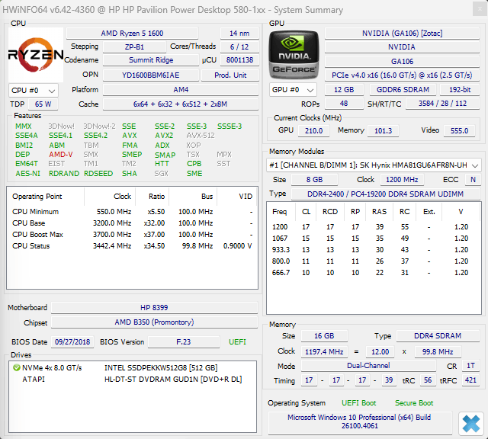Click the PCIe v4.0 x16 bus field
The image size is (488, 439).
pos(402,75)
